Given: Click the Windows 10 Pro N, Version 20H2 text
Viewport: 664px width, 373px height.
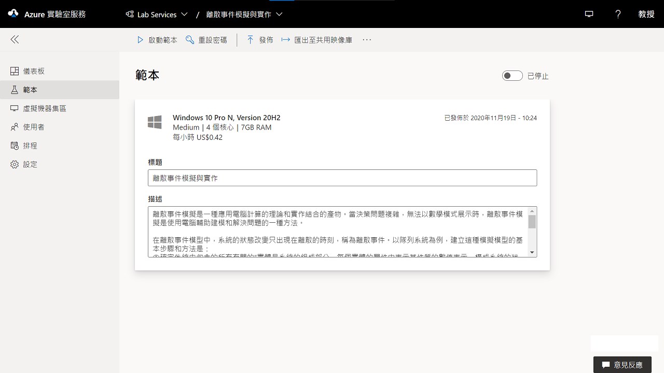Looking at the screenshot, I should (227, 118).
